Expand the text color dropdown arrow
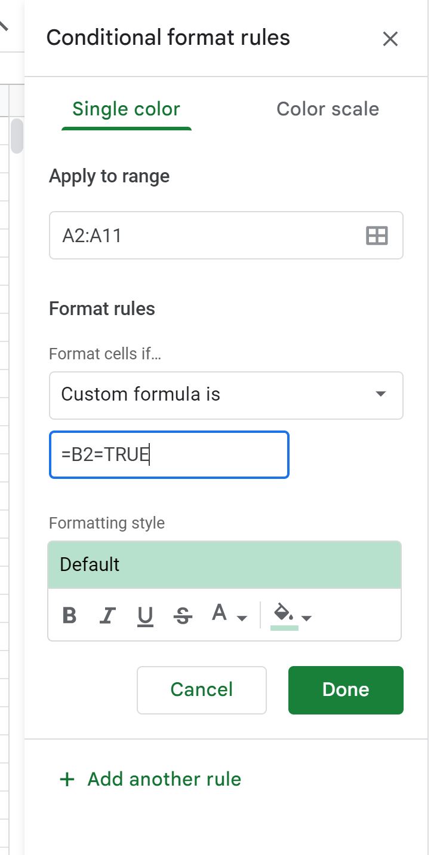The image size is (443, 855). coord(242,618)
